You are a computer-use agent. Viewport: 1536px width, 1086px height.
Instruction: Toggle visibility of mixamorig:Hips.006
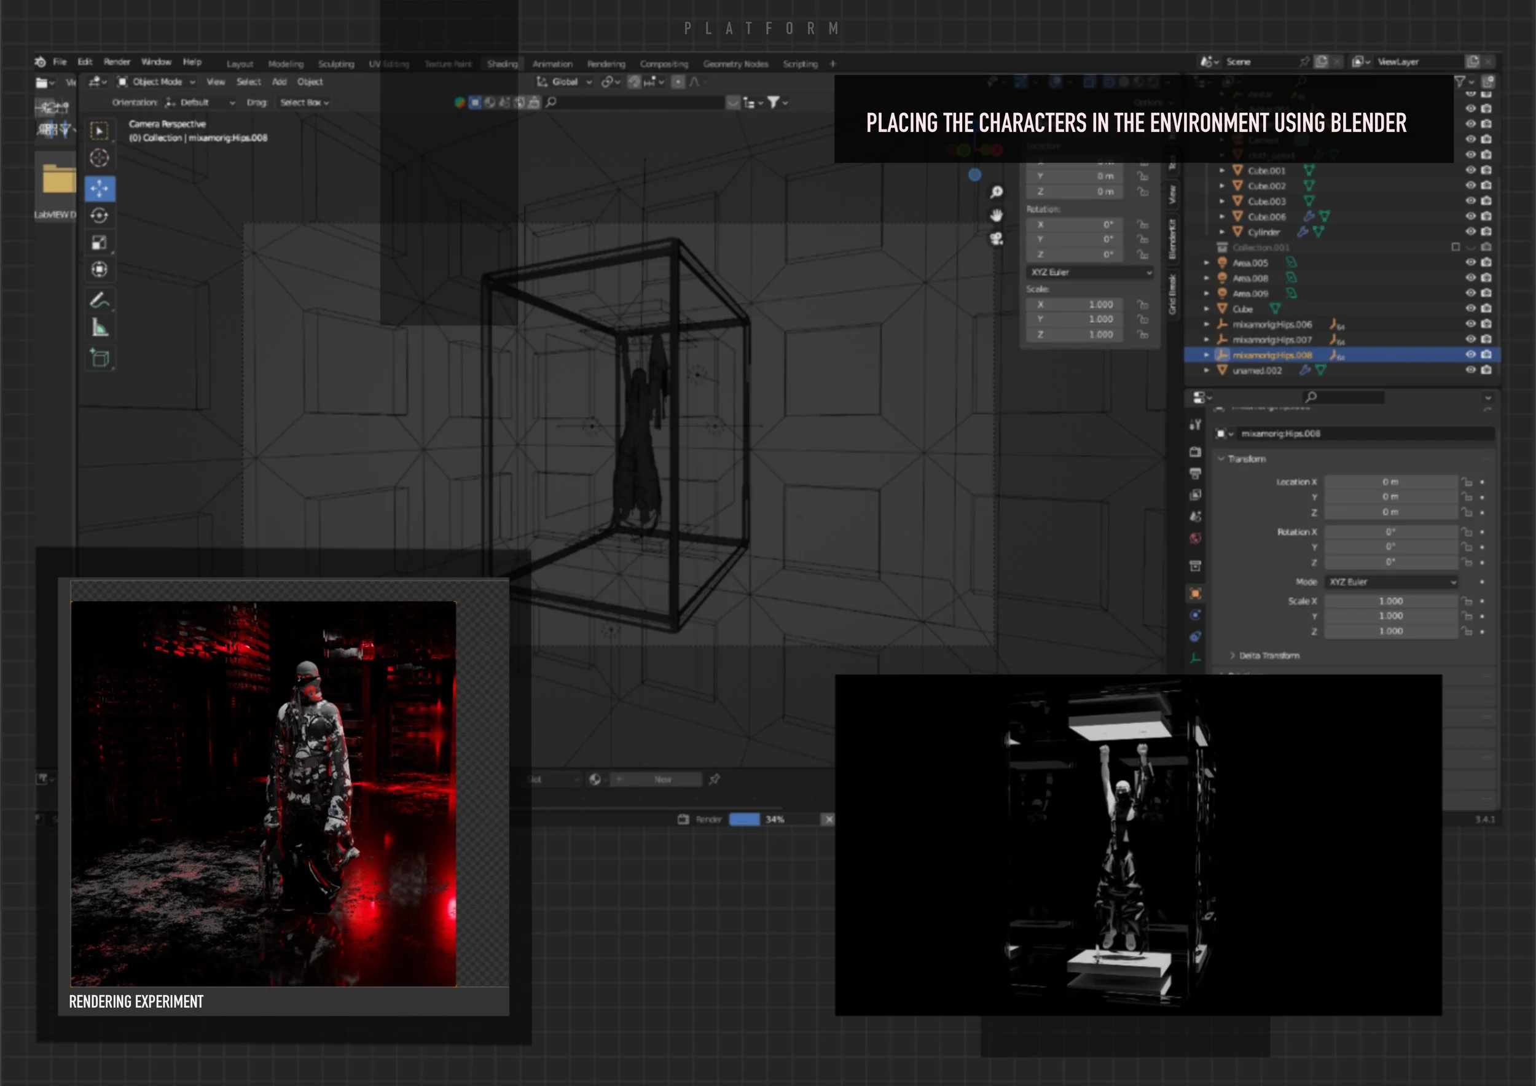1470,324
